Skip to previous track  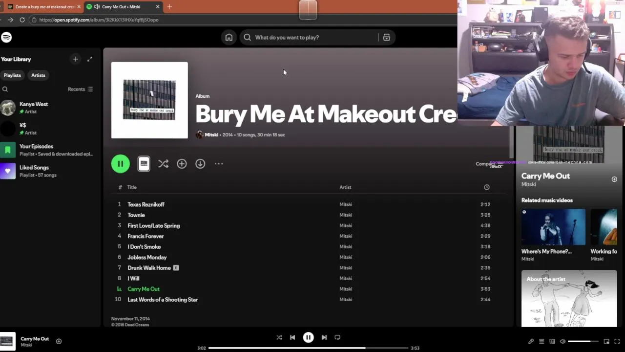point(292,337)
